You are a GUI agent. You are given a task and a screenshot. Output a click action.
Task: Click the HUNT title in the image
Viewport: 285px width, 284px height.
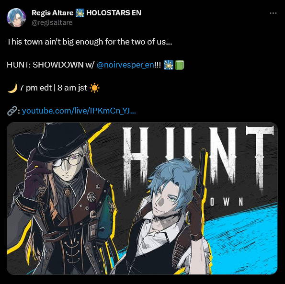click(x=198, y=159)
